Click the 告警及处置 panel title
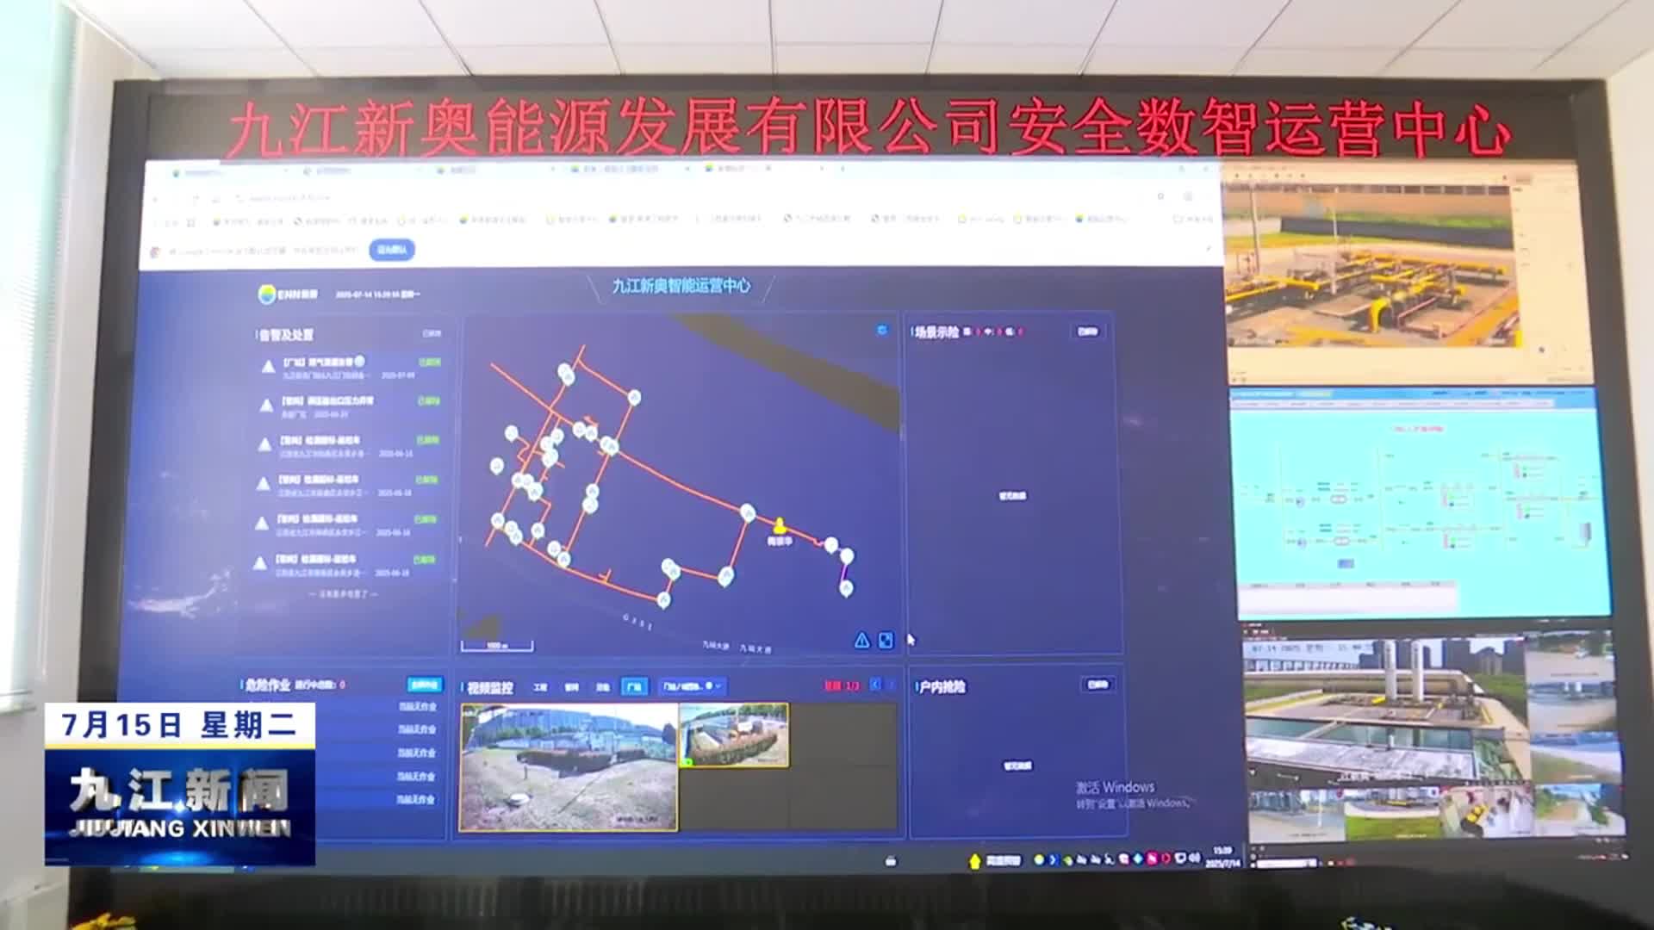Viewport: 1654px width, 930px height. pyautogui.click(x=287, y=335)
